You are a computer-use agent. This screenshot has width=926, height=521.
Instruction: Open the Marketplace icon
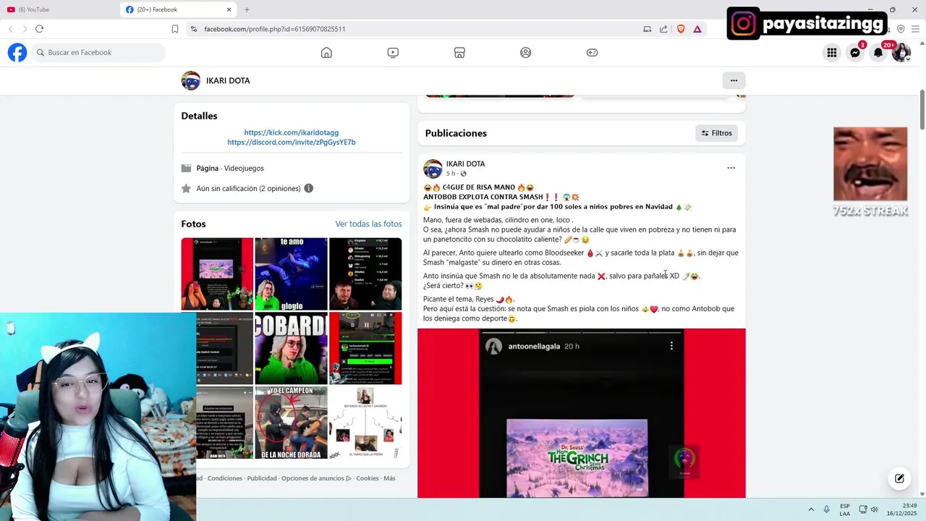[x=459, y=53]
